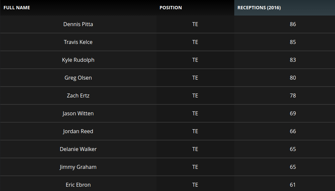Screen dimensions: 335x191
Task: Select the highlighted RECEPTIONS column area
Action: (284, 7)
